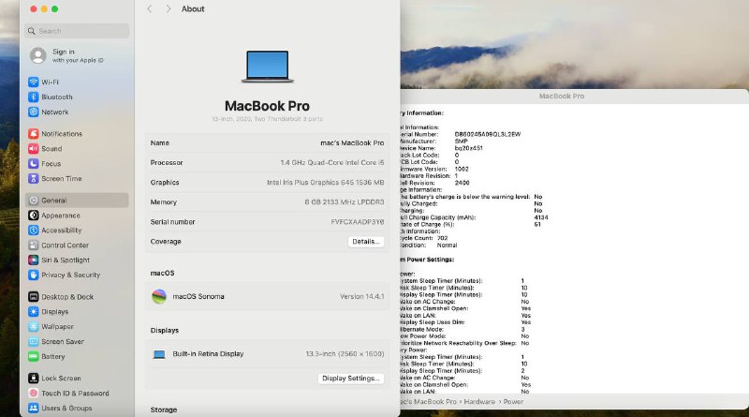Open Coverage Details button
Image resolution: width=749 pixels, height=417 pixels.
(366, 242)
